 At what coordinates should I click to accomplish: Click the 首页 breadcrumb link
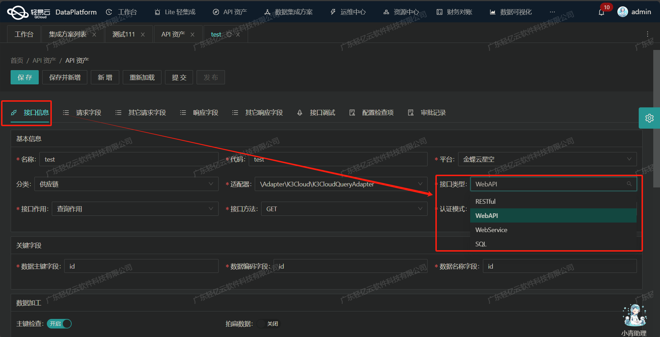(17, 61)
